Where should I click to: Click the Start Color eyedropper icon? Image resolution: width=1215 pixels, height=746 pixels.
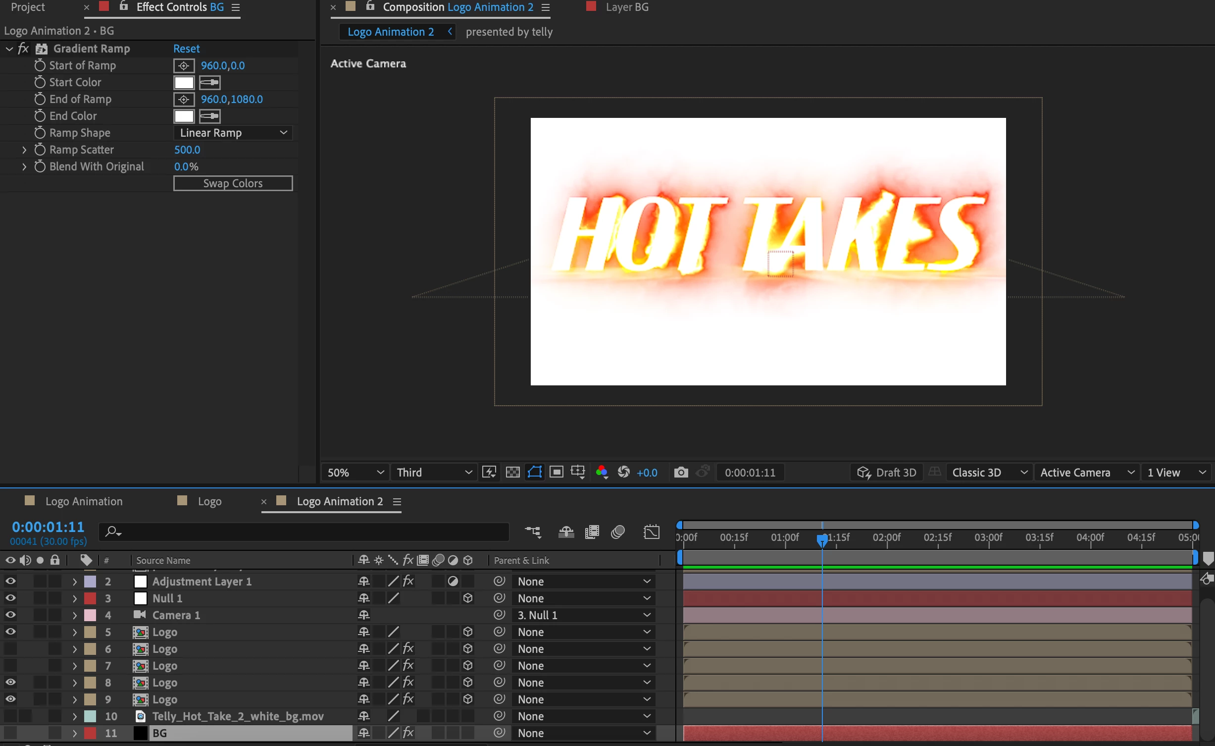209,82
